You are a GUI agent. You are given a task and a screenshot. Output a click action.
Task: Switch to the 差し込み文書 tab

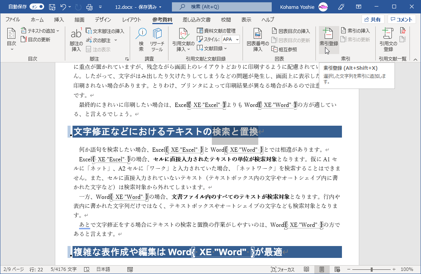[x=196, y=20]
